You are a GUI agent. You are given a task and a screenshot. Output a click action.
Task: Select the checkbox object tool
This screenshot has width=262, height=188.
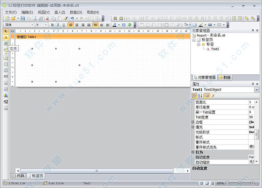point(6,89)
